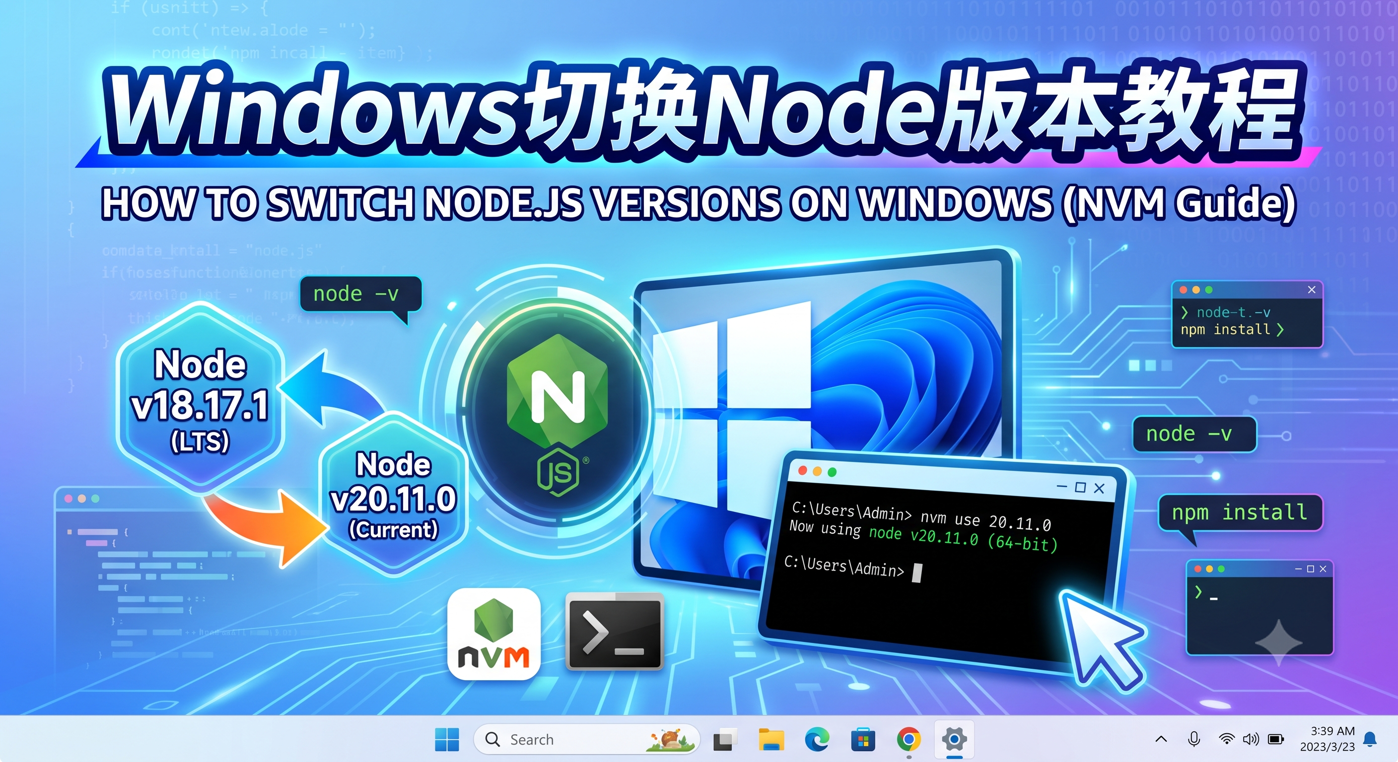Open Task View from the taskbar
The width and height of the screenshot is (1398, 762).
725,740
